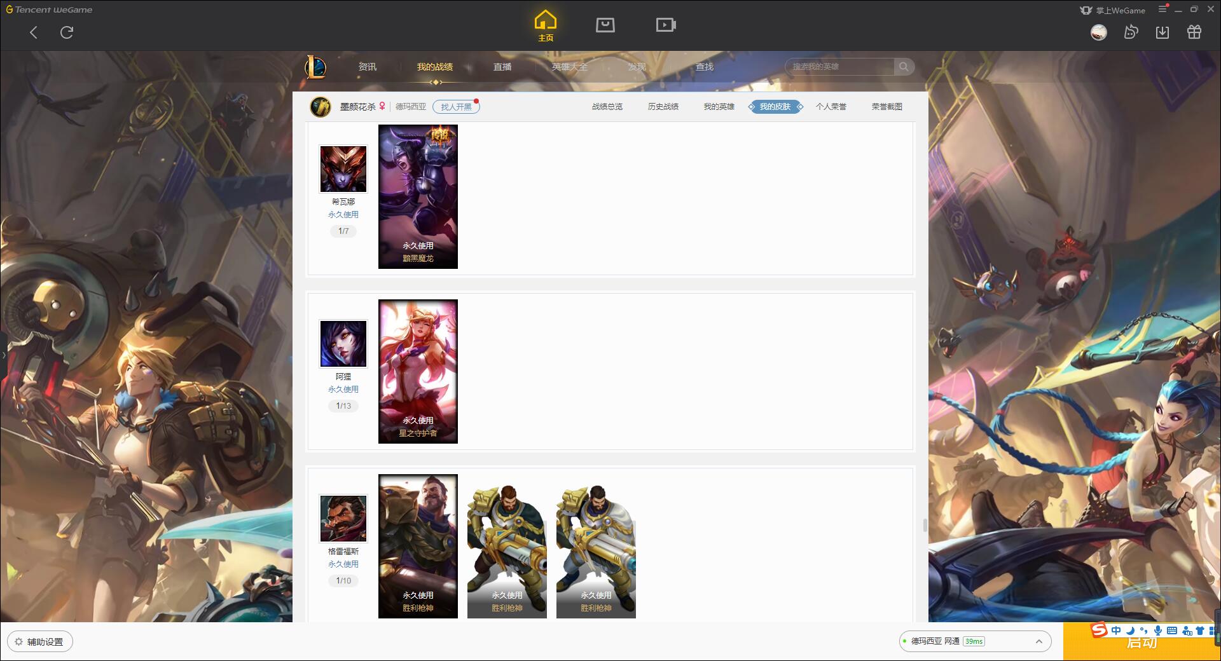The width and height of the screenshot is (1221, 661).
Task: Open the 格雷福斯 champion portrait
Action: pos(343,519)
